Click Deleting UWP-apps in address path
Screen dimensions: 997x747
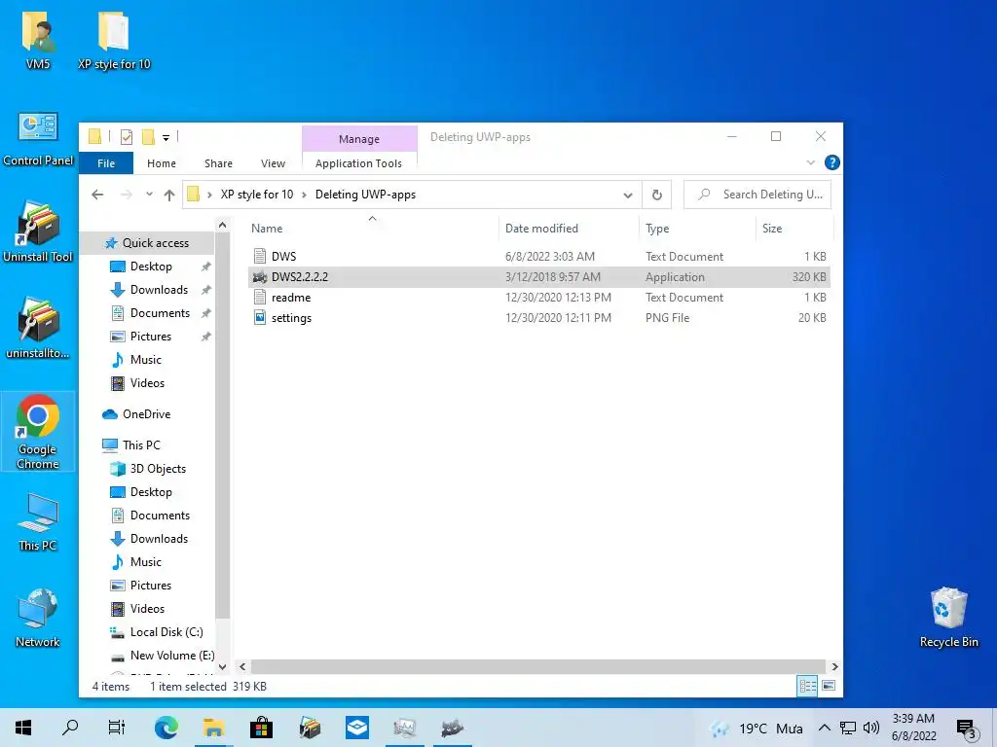click(366, 195)
